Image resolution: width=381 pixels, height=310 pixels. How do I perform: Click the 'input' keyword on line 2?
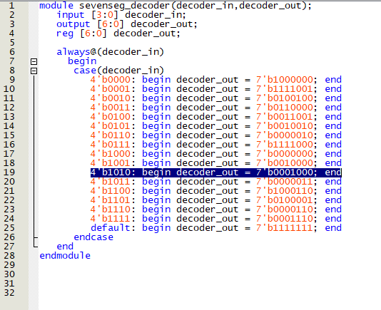point(71,15)
